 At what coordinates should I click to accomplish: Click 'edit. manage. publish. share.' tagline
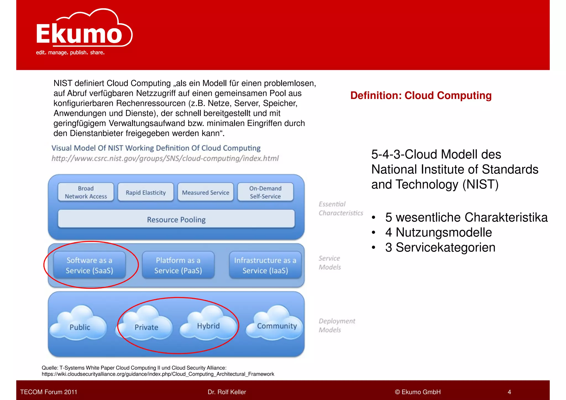pyautogui.click(x=70, y=53)
